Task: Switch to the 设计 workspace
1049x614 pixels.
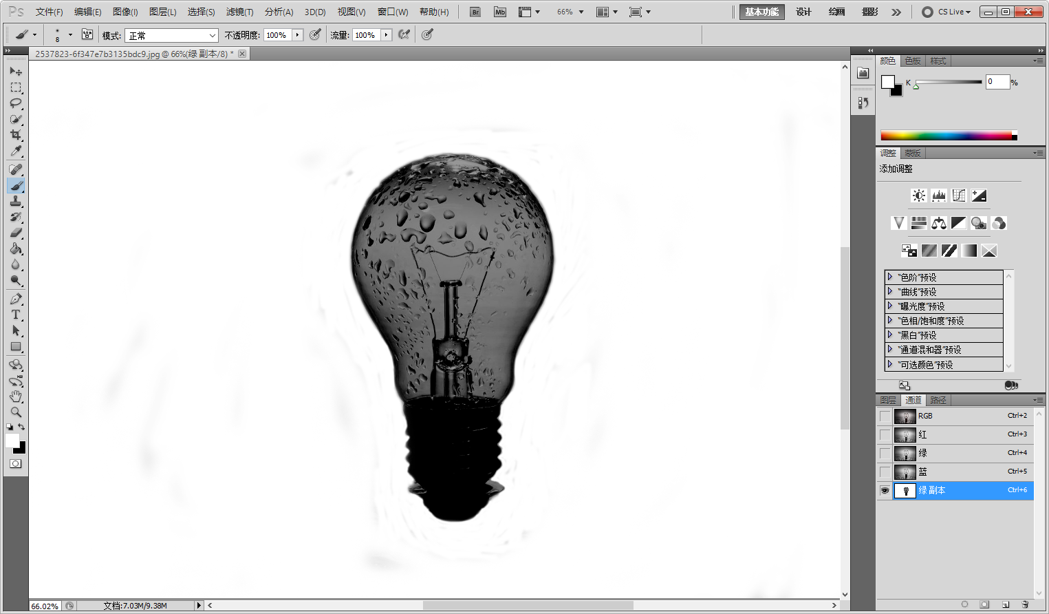Action: pos(803,12)
